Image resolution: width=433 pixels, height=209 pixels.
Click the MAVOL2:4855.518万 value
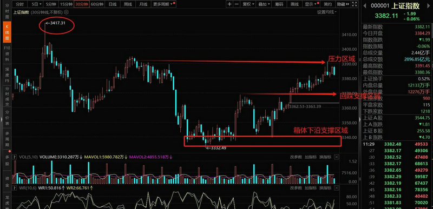point(151,157)
